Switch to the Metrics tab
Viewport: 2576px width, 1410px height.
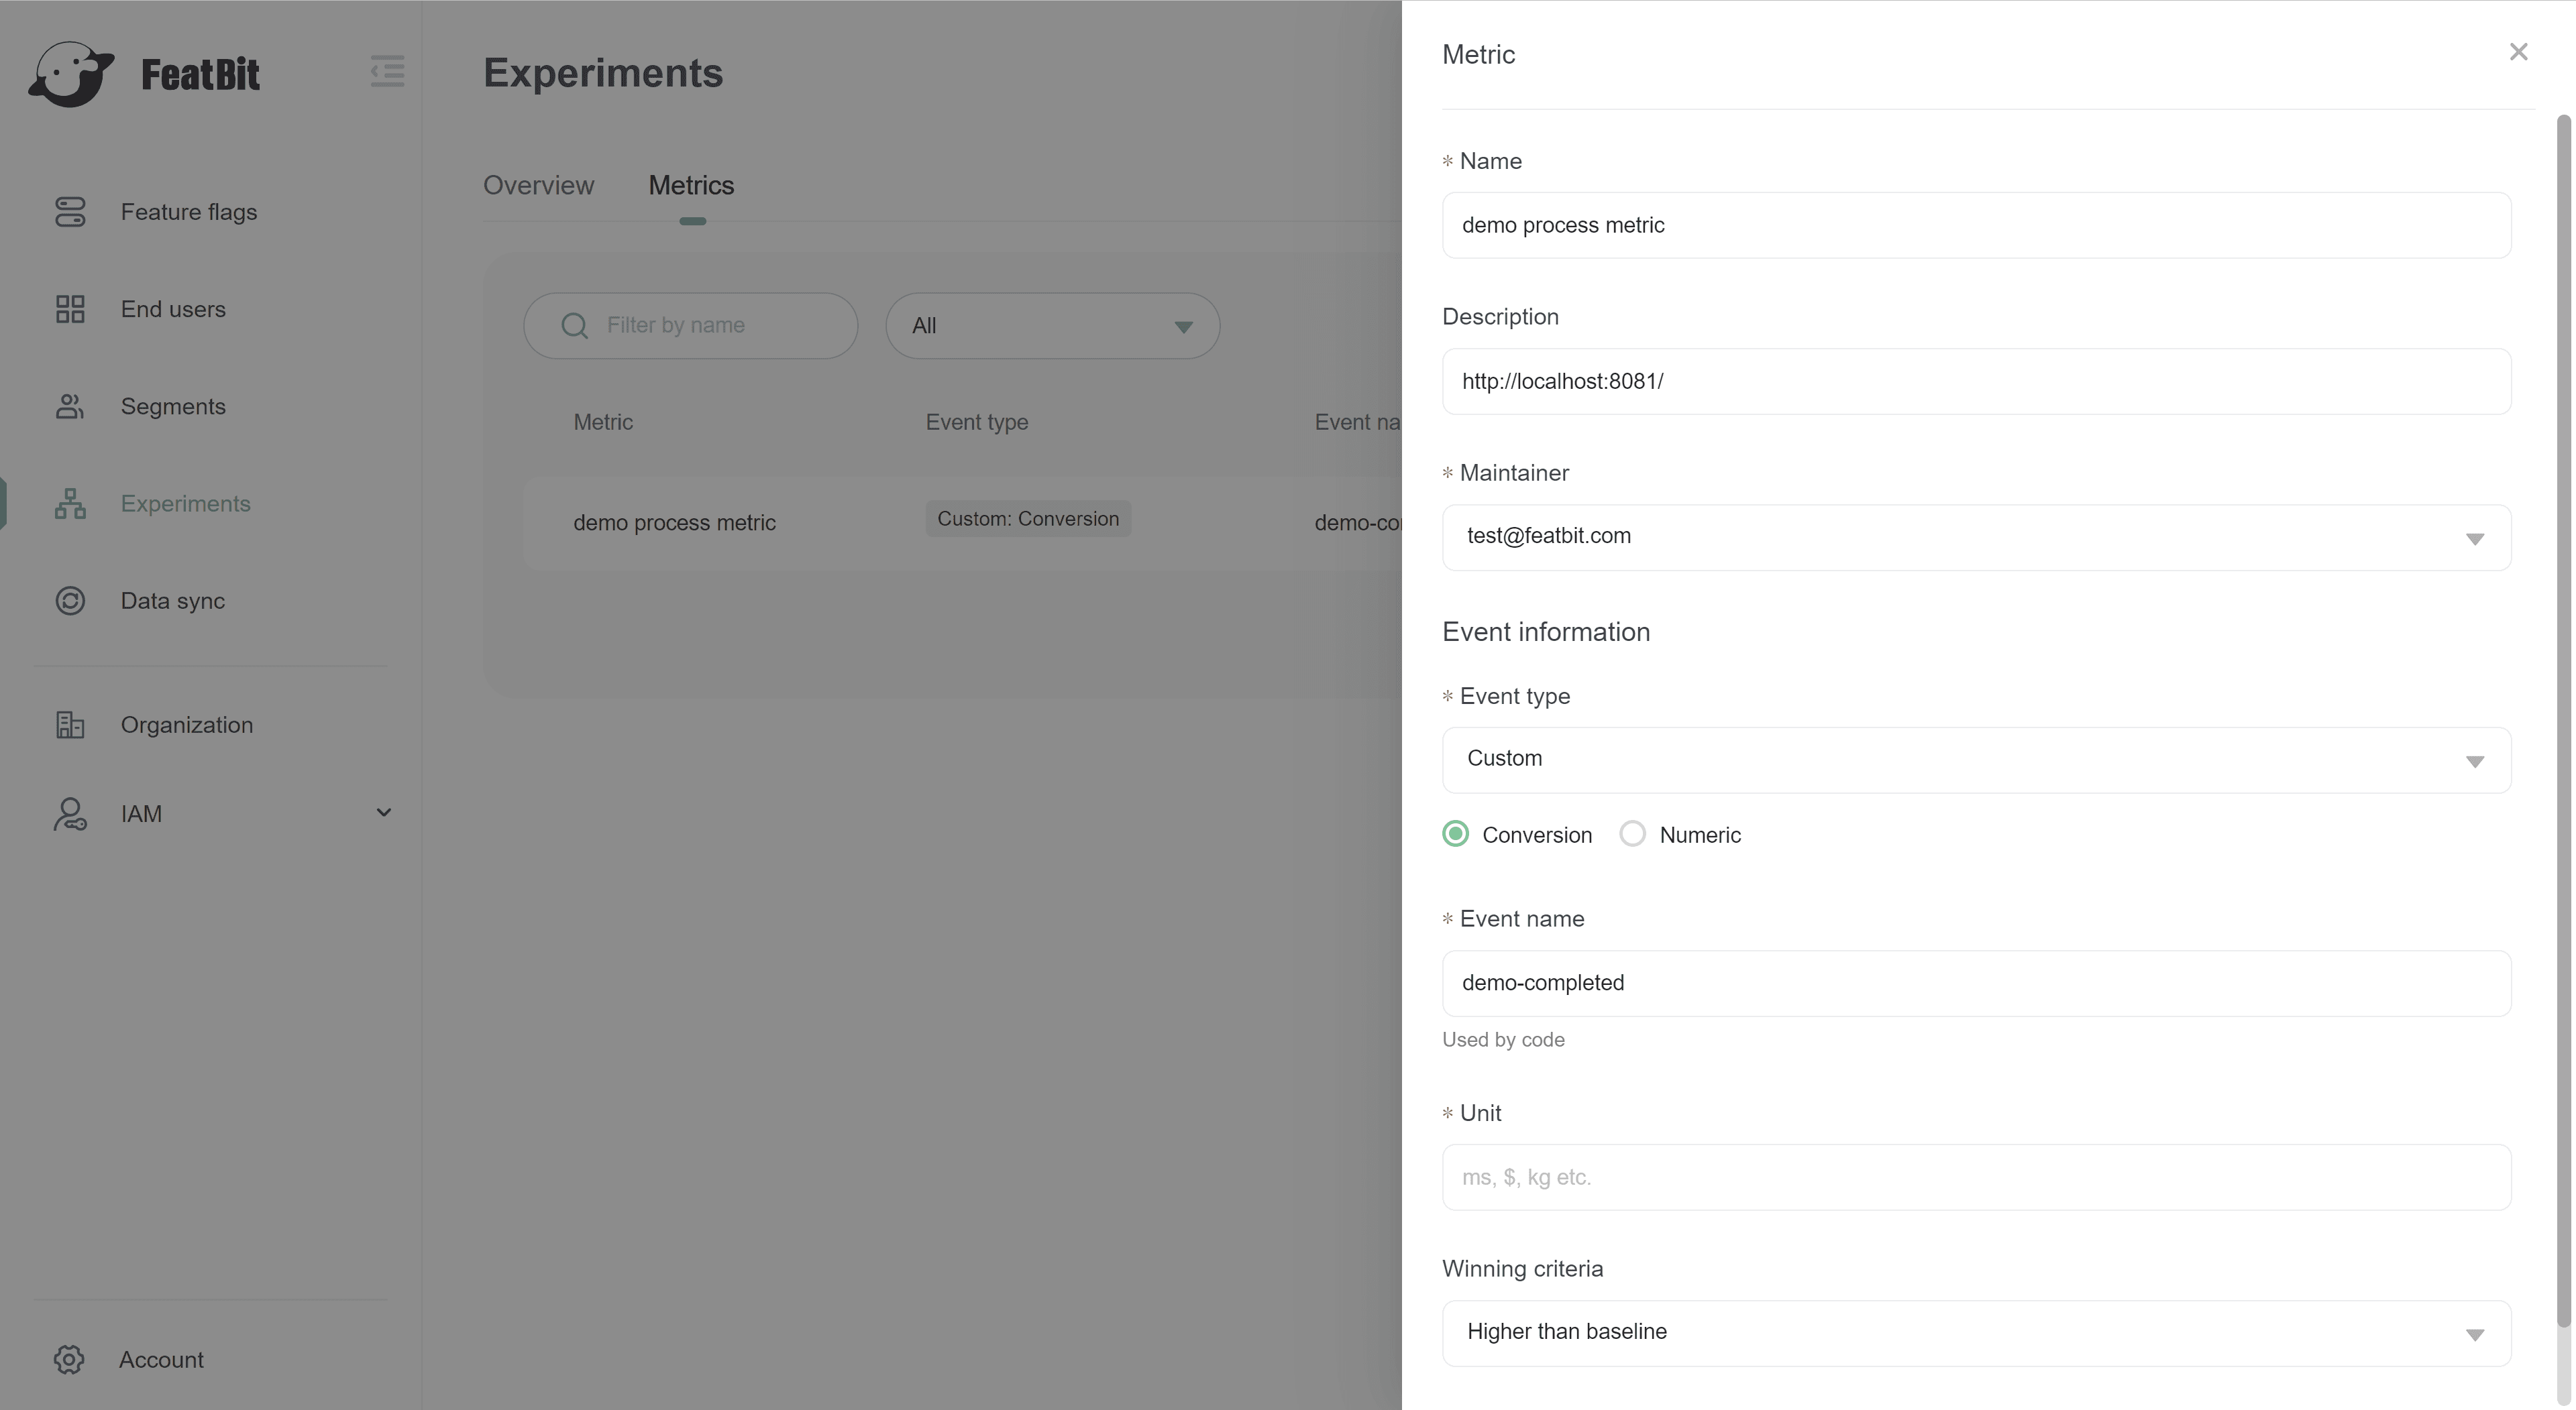point(691,186)
